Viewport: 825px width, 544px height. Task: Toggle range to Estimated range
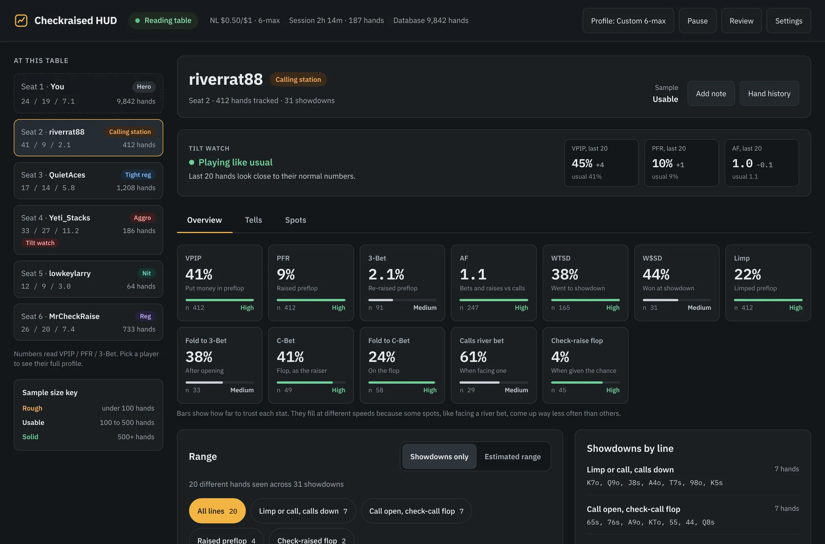[512, 457]
